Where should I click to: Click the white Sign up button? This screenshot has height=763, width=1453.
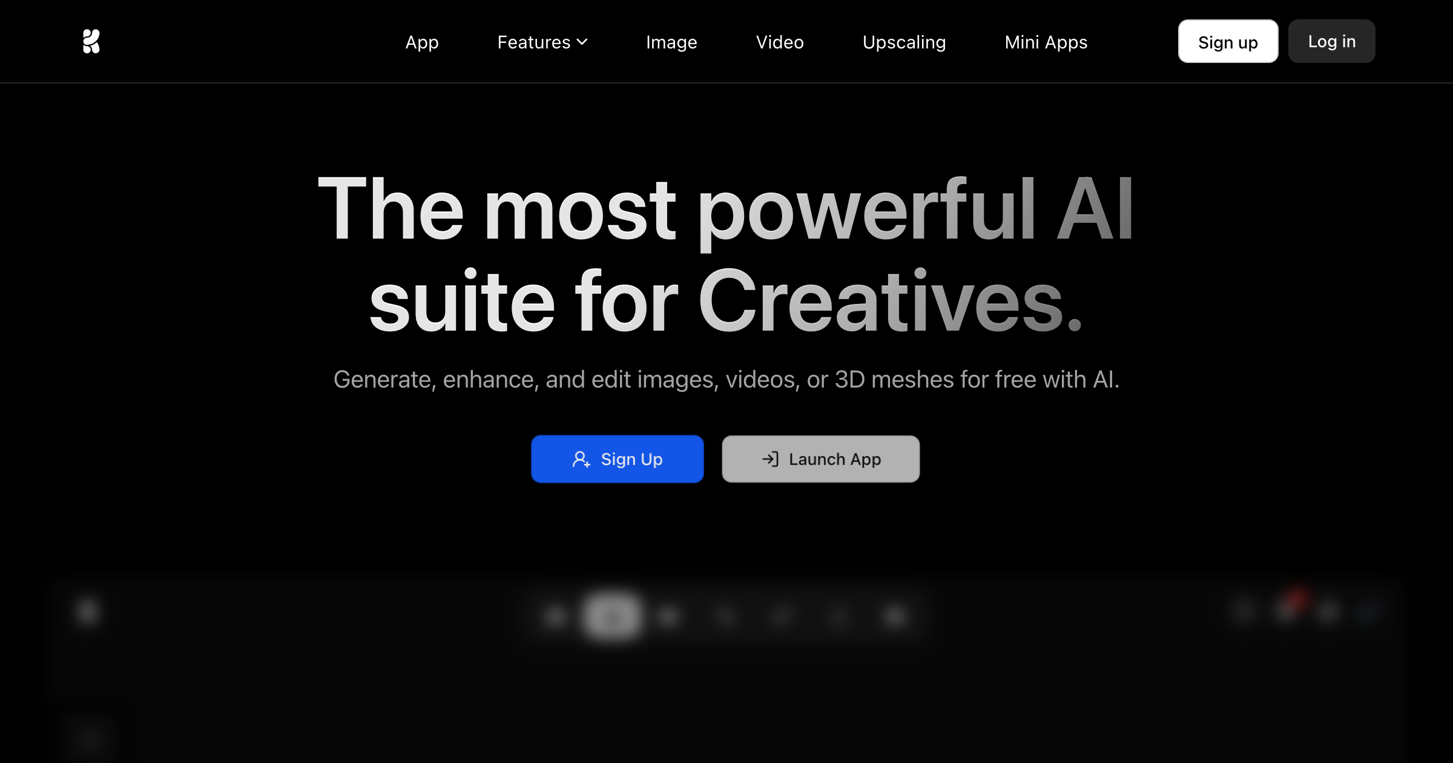point(1228,41)
